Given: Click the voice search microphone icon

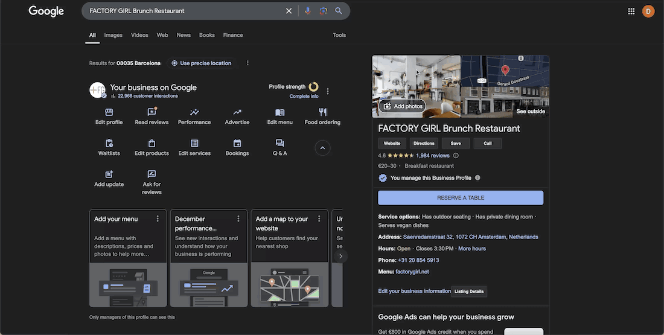Looking at the screenshot, I should 308,11.
